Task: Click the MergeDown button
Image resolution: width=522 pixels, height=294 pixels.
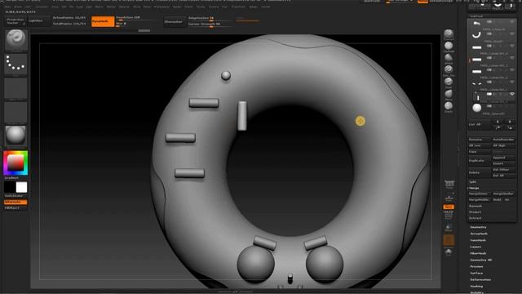Action: pyautogui.click(x=480, y=194)
